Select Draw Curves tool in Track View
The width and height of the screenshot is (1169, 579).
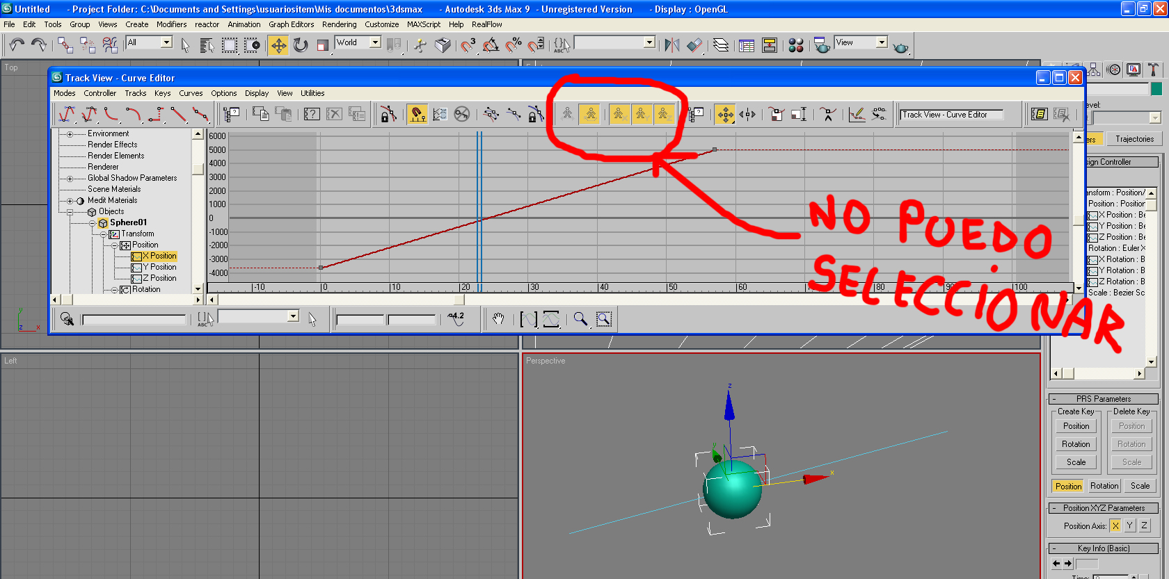(857, 114)
